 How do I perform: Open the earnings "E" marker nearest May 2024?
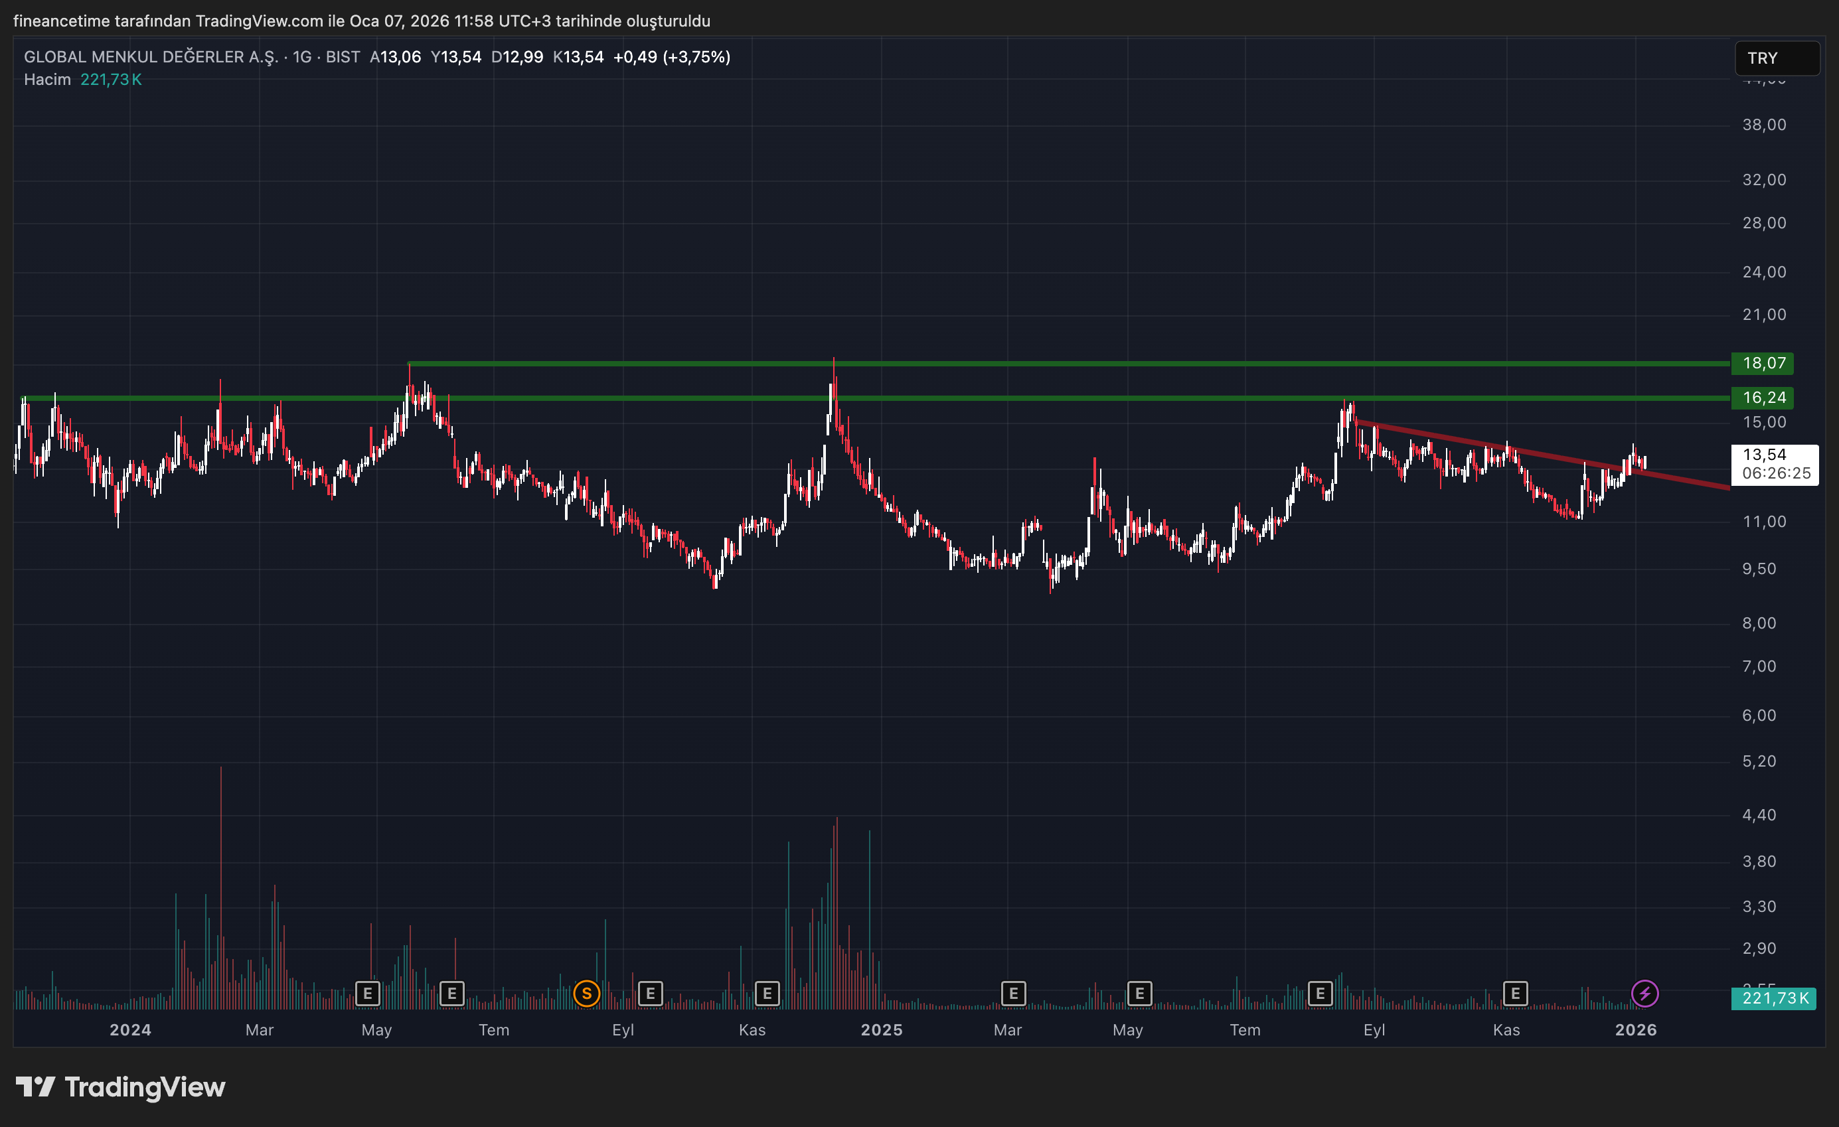click(367, 994)
